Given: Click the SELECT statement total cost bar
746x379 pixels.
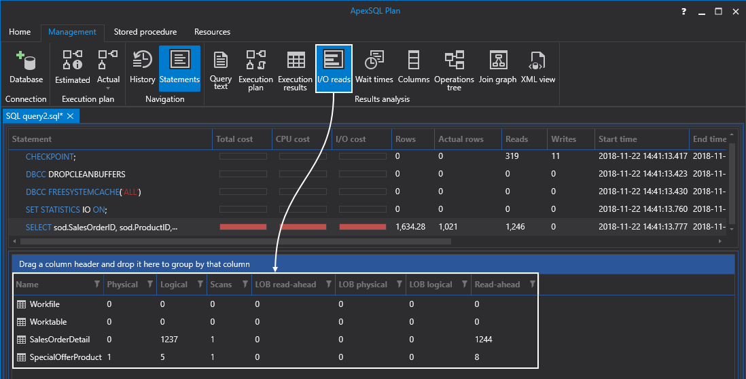Looking at the screenshot, I should (243, 227).
